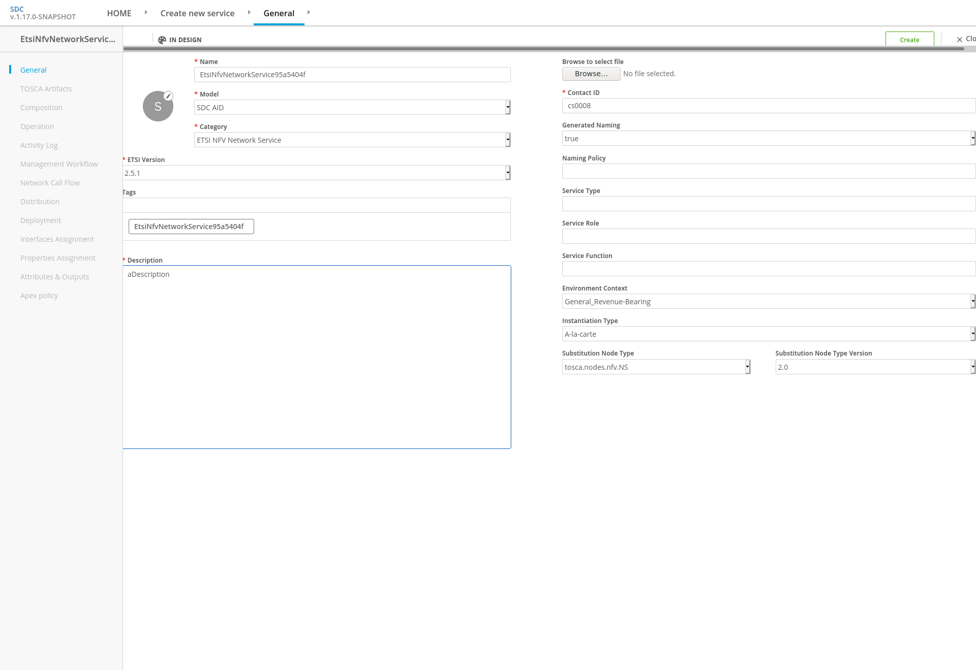This screenshot has height=670, width=976.
Task: Click the Browse... file button
Action: 591,74
